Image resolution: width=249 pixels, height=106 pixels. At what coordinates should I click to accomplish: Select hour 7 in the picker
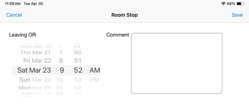[61, 52]
